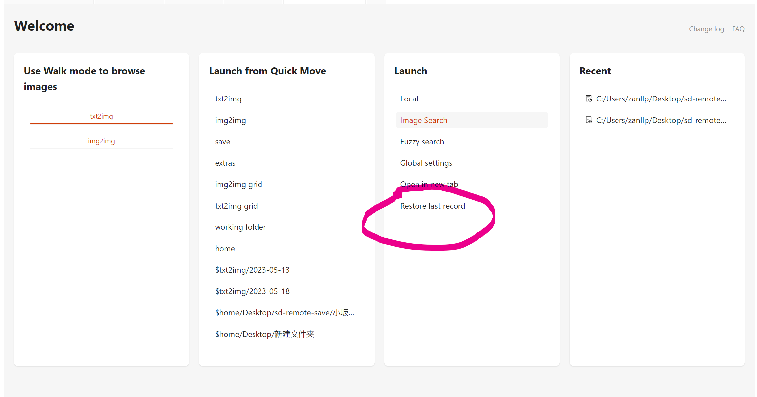The width and height of the screenshot is (757, 397).
Task: Open img2img grid quick move entry
Action: 238,184
